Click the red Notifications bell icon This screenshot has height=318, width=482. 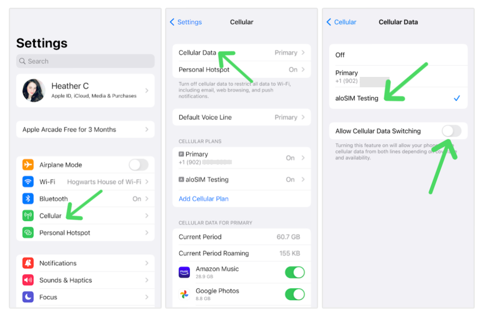pyautogui.click(x=28, y=263)
